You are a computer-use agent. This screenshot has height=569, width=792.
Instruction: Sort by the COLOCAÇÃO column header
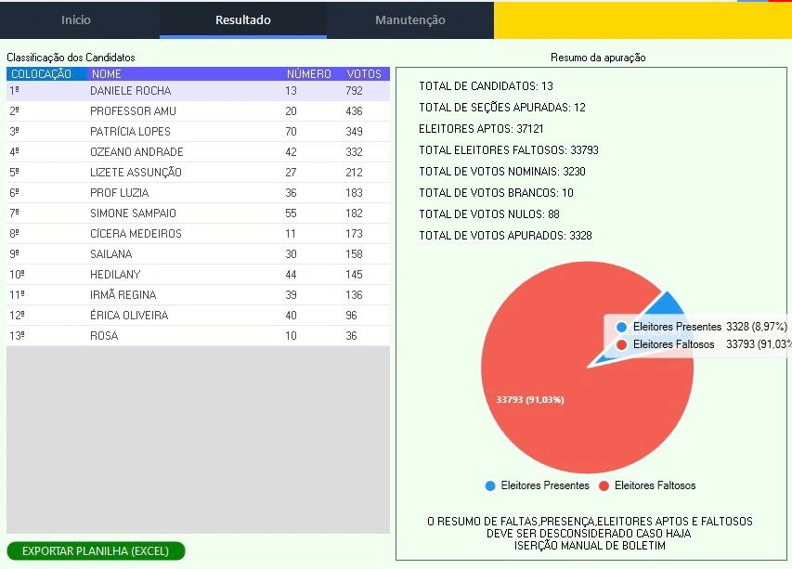(x=41, y=74)
